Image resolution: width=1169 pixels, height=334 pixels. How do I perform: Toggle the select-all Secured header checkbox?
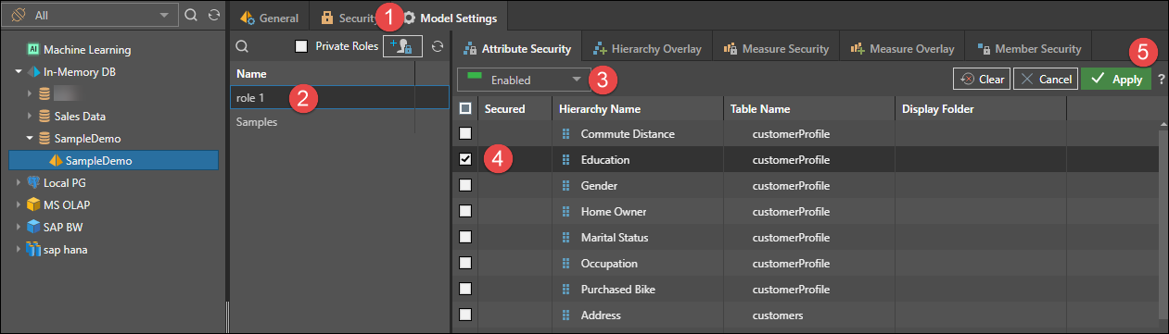click(465, 109)
